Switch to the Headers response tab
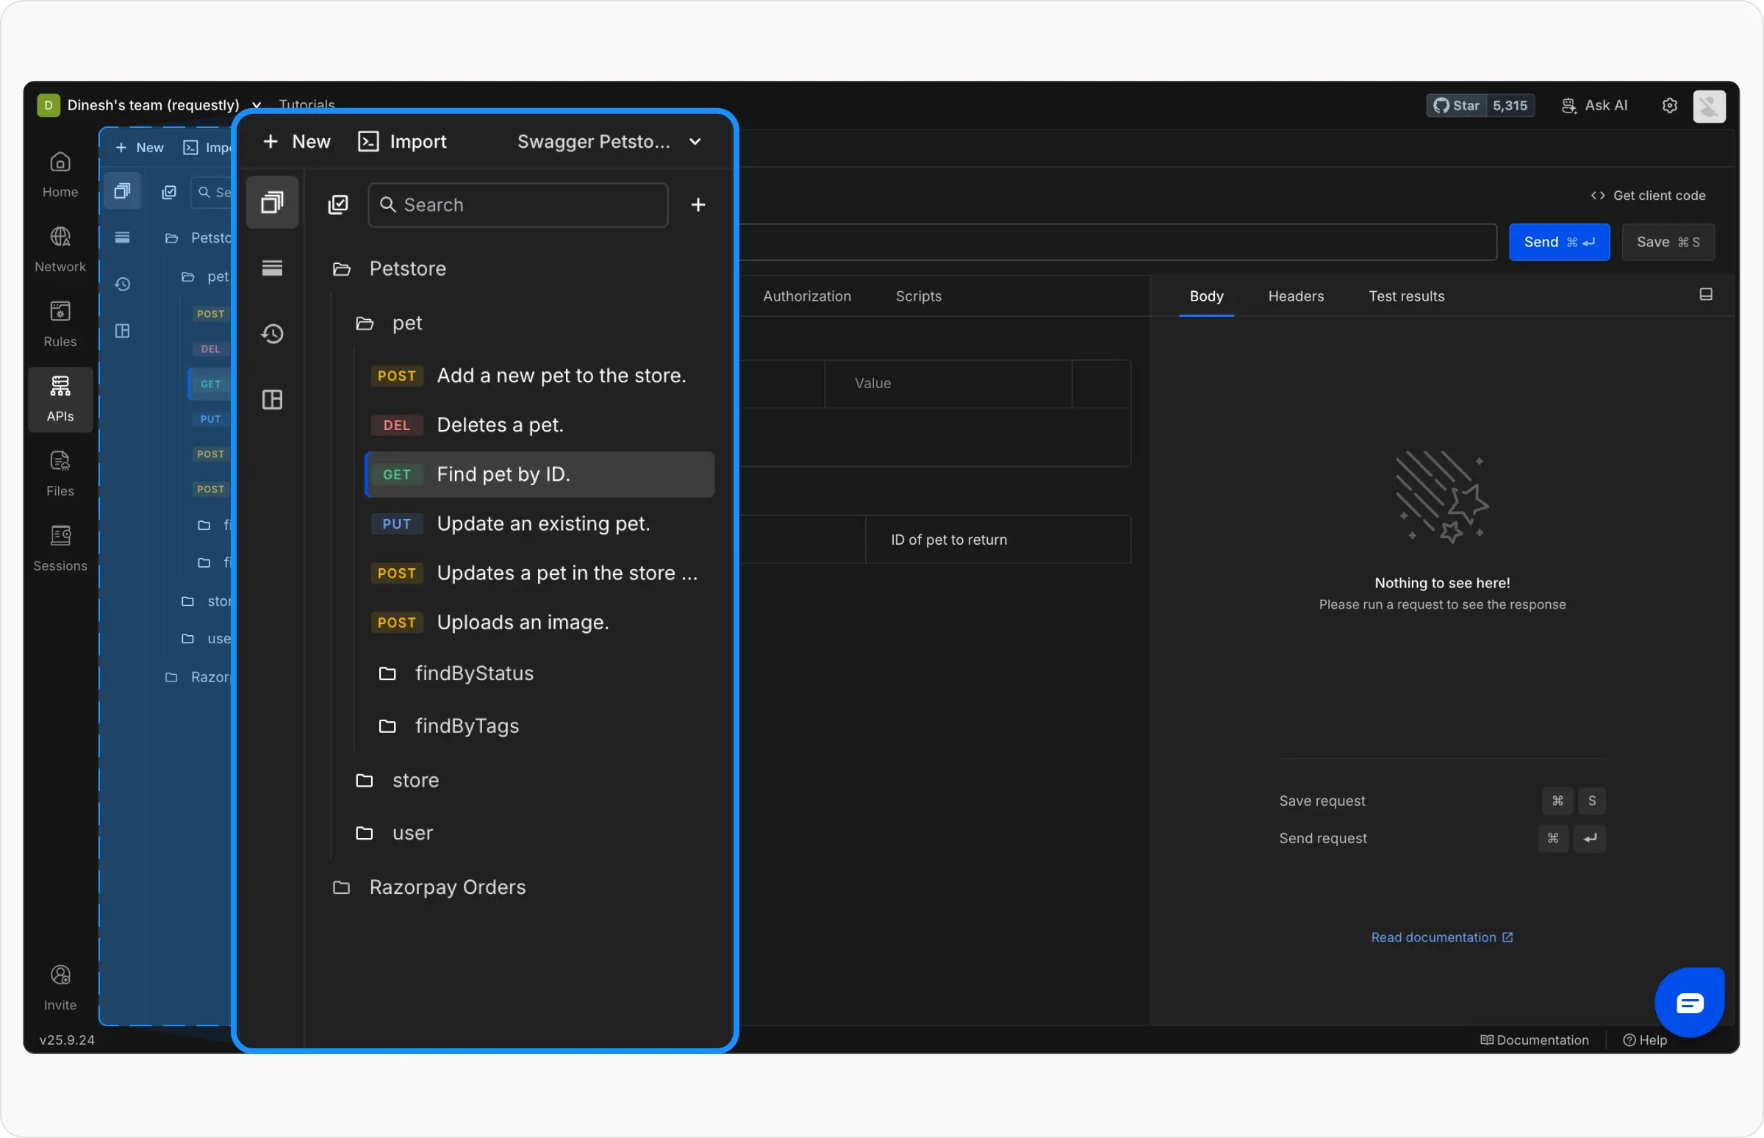The image size is (1764, 1138). tap(1296, 296)
